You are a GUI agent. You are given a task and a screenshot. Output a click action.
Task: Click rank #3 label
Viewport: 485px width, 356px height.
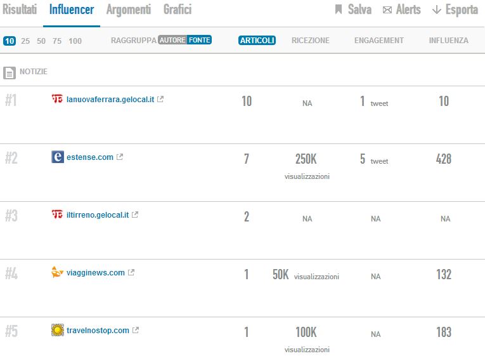point(11,216)
